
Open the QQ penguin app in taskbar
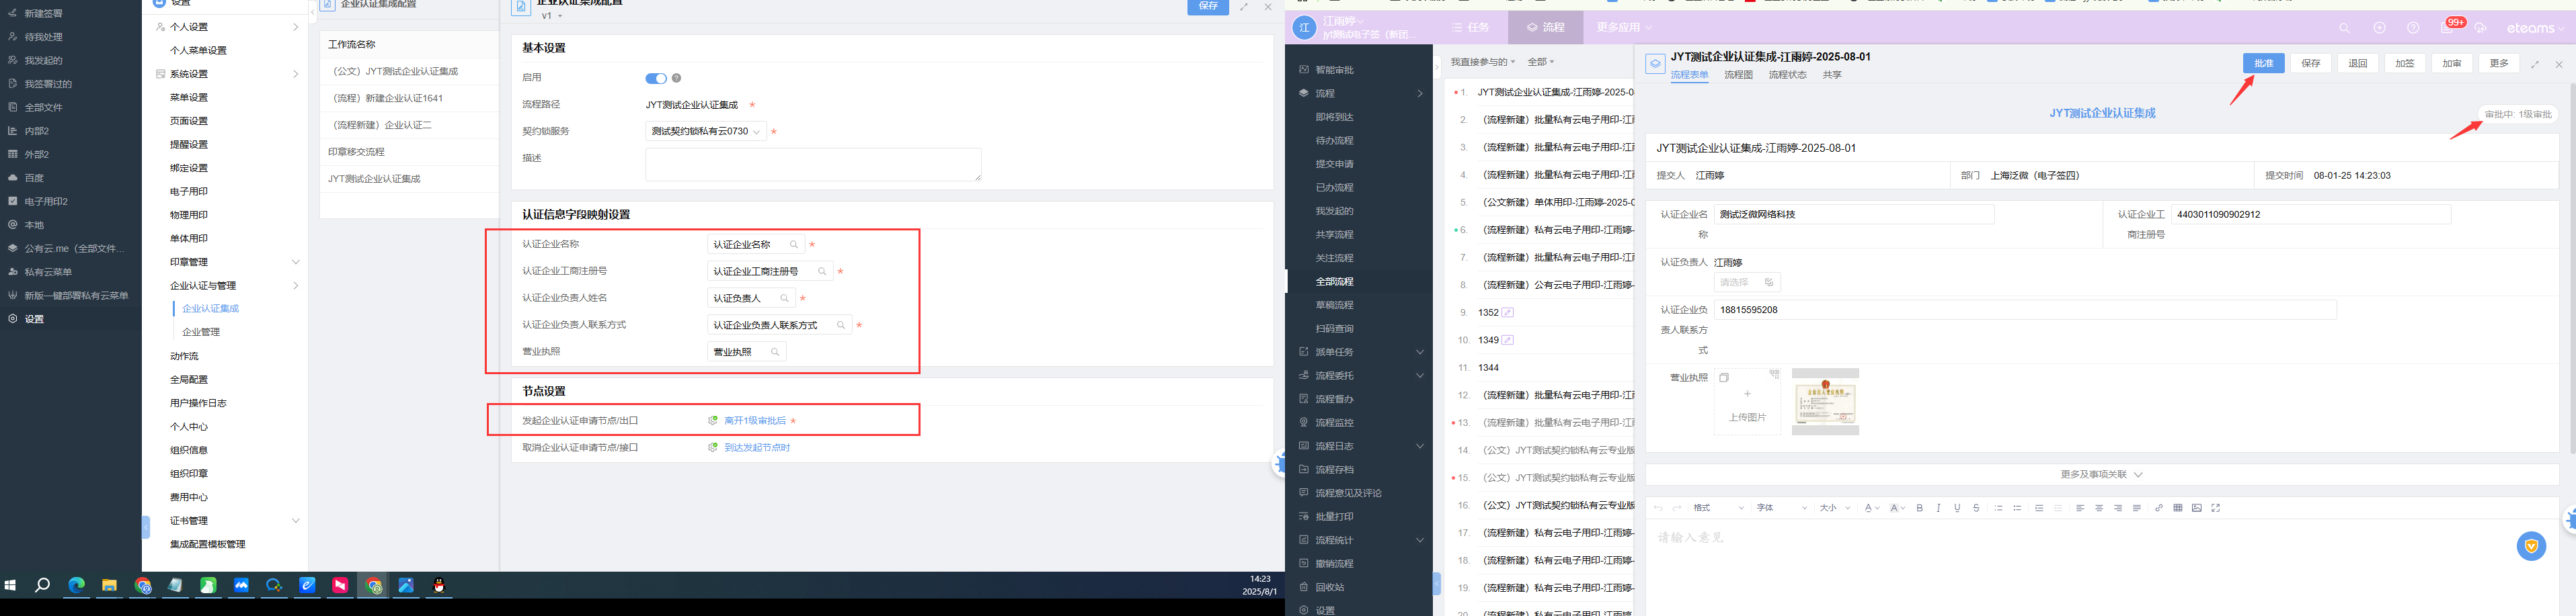439,586
